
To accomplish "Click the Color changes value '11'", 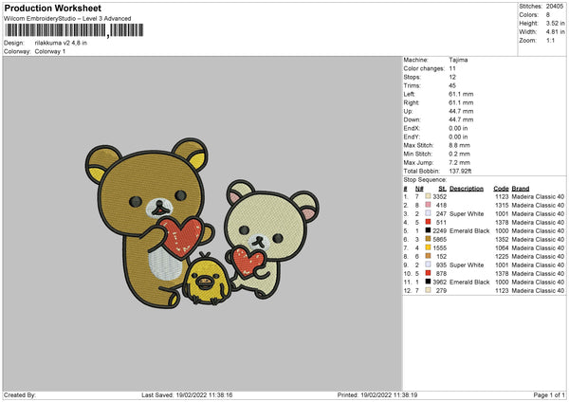I will click(x=452, y=68).
